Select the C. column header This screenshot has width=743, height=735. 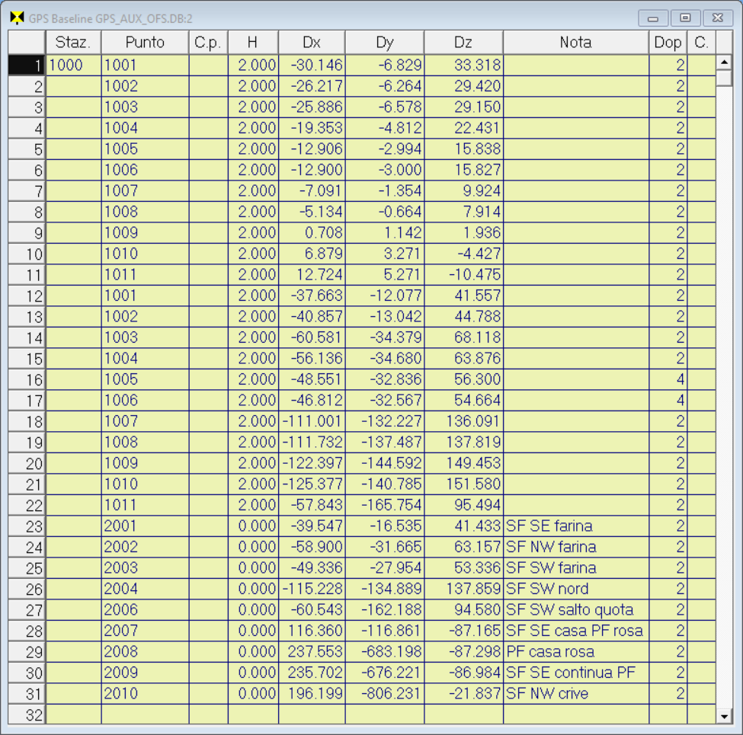[701, 43]
